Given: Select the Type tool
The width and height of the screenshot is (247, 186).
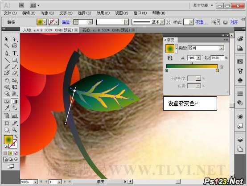Looking at the screenshot, I should (x=15, y=53).
